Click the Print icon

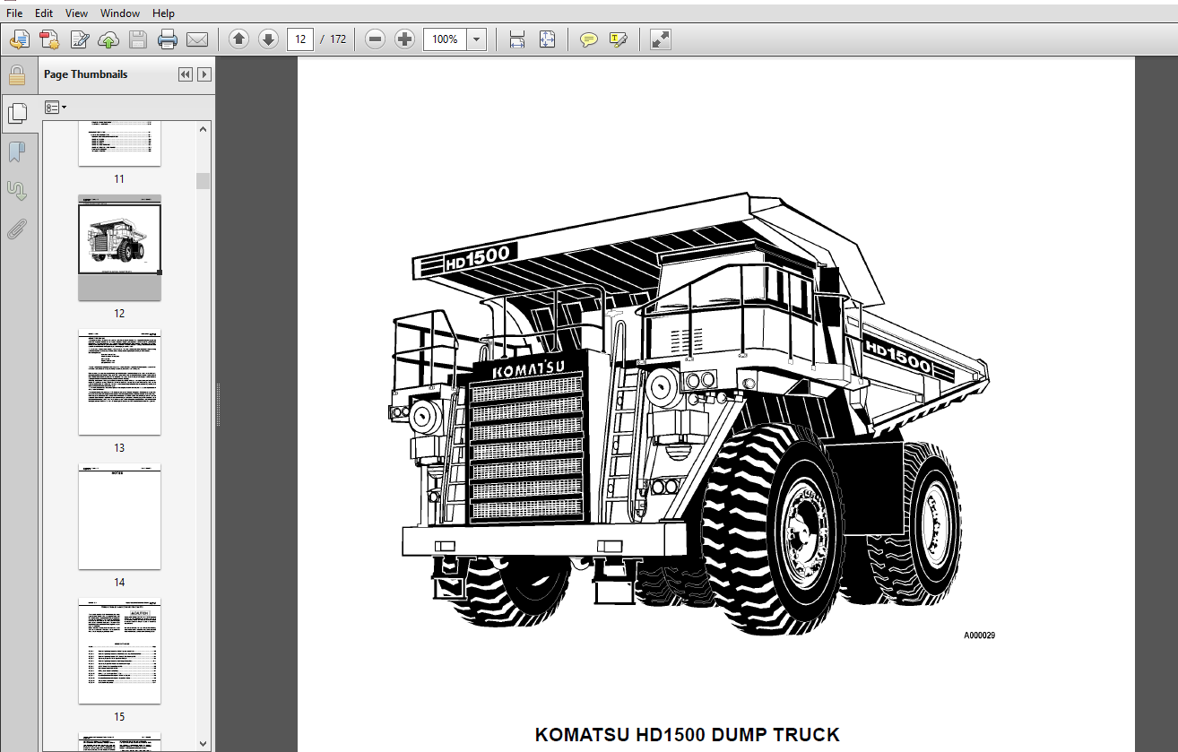coord(168,39)
